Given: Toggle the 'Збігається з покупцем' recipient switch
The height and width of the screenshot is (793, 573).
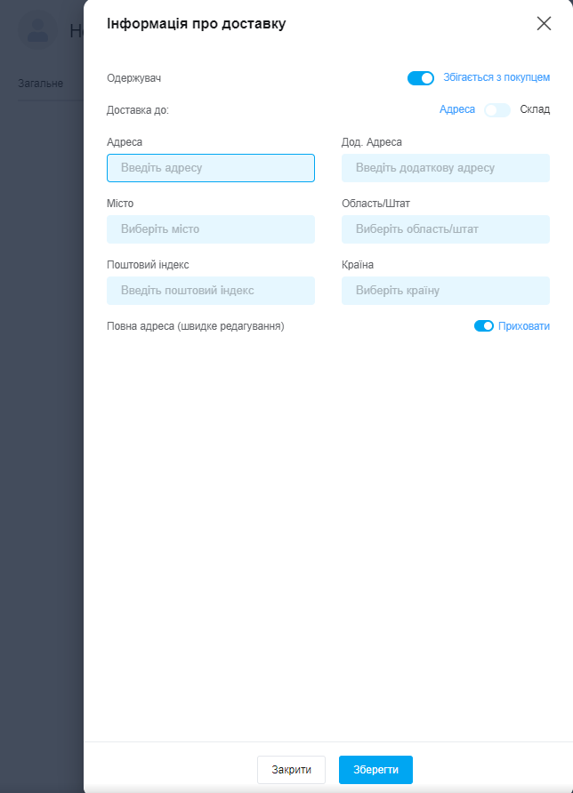Looking at the screenshot, I should pos(421,78).
